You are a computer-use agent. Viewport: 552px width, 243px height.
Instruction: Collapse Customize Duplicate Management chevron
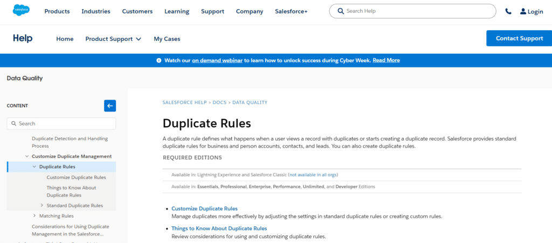(27, 156)
